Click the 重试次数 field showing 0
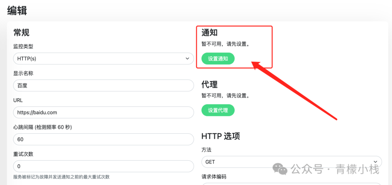Viewport: 392px width, 185px height. click(103, 166)
